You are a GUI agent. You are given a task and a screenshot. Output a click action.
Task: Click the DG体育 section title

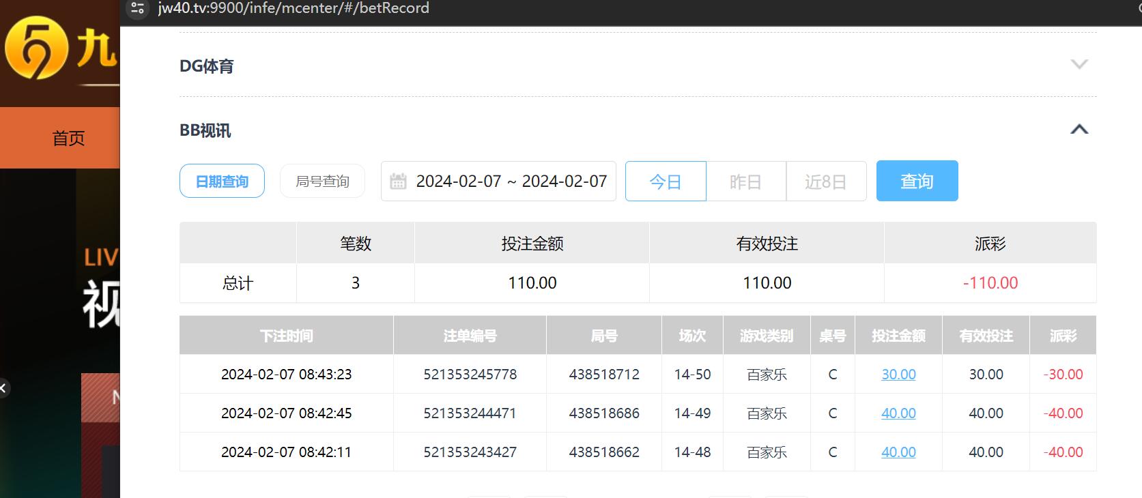coord(207,66)
